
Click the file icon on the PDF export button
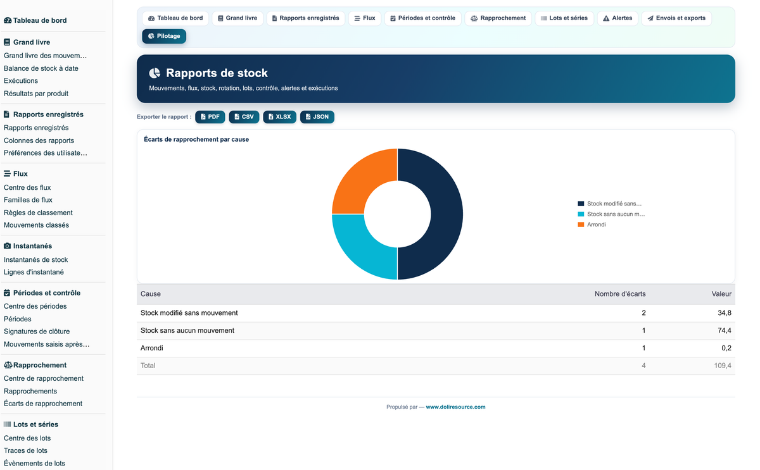[203, 117]
